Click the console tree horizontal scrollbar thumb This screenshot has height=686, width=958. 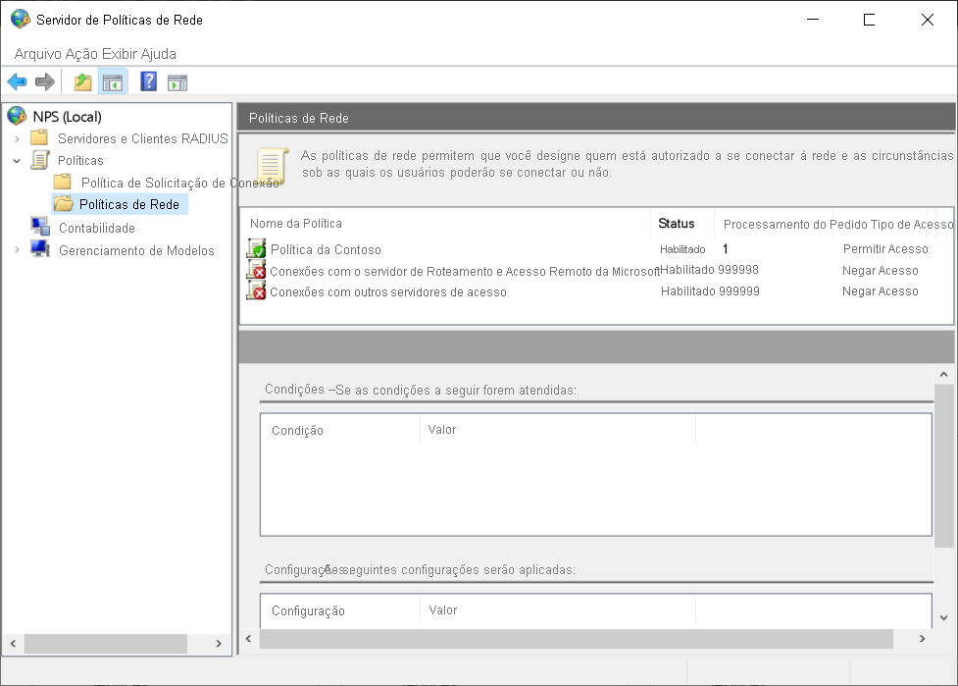click(x=105, y=643)
